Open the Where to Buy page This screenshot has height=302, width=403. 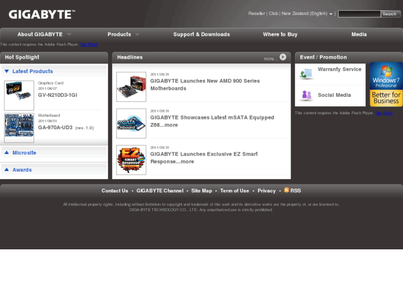[280, 34]
